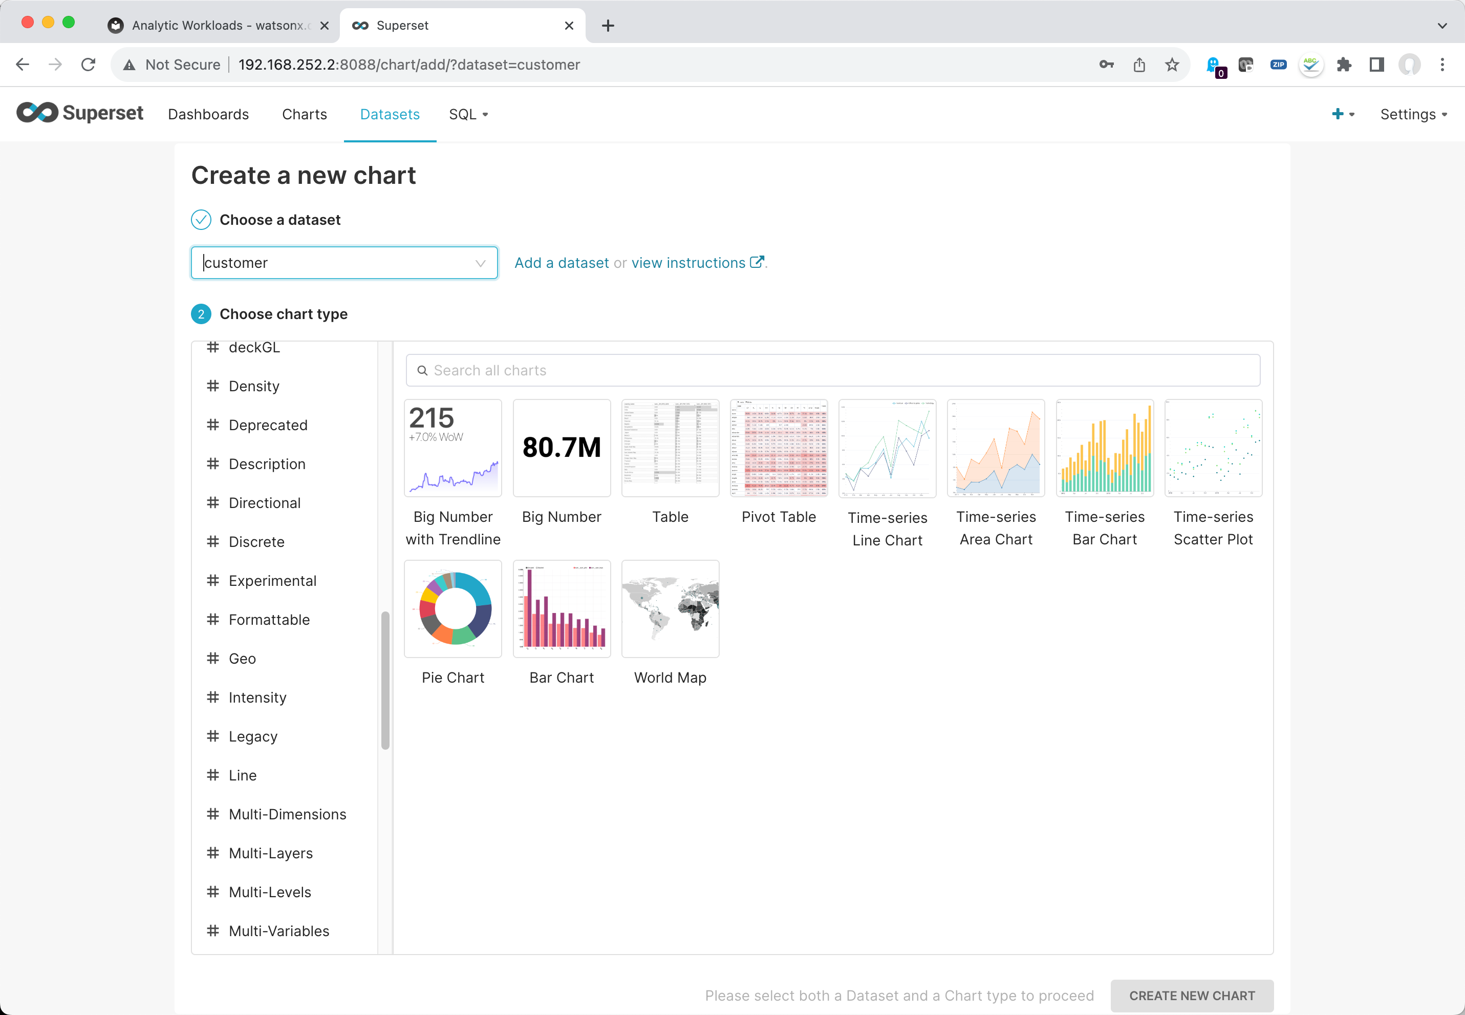
Task: Click the browser address bar URL
Action: pyautogui.click(x=408, y=65)
